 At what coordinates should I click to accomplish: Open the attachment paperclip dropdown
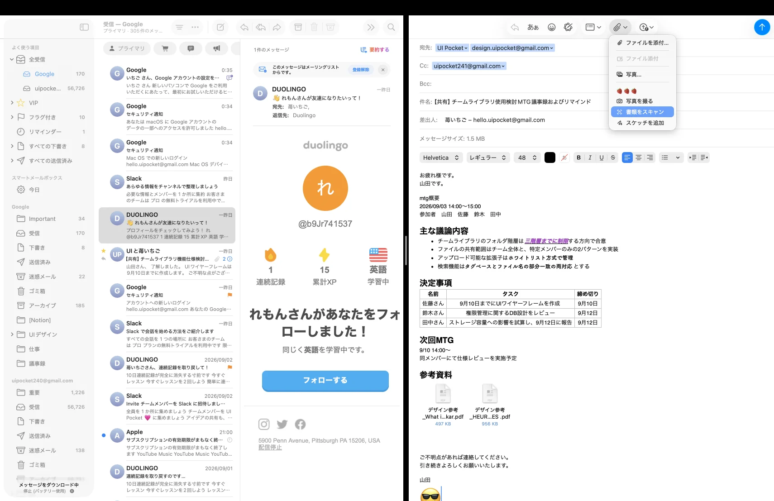pos(620,27)
